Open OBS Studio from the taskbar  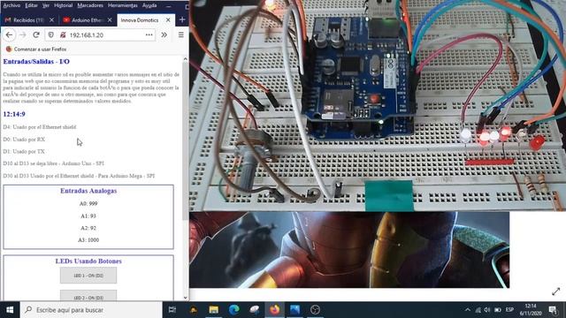[315, 310]
